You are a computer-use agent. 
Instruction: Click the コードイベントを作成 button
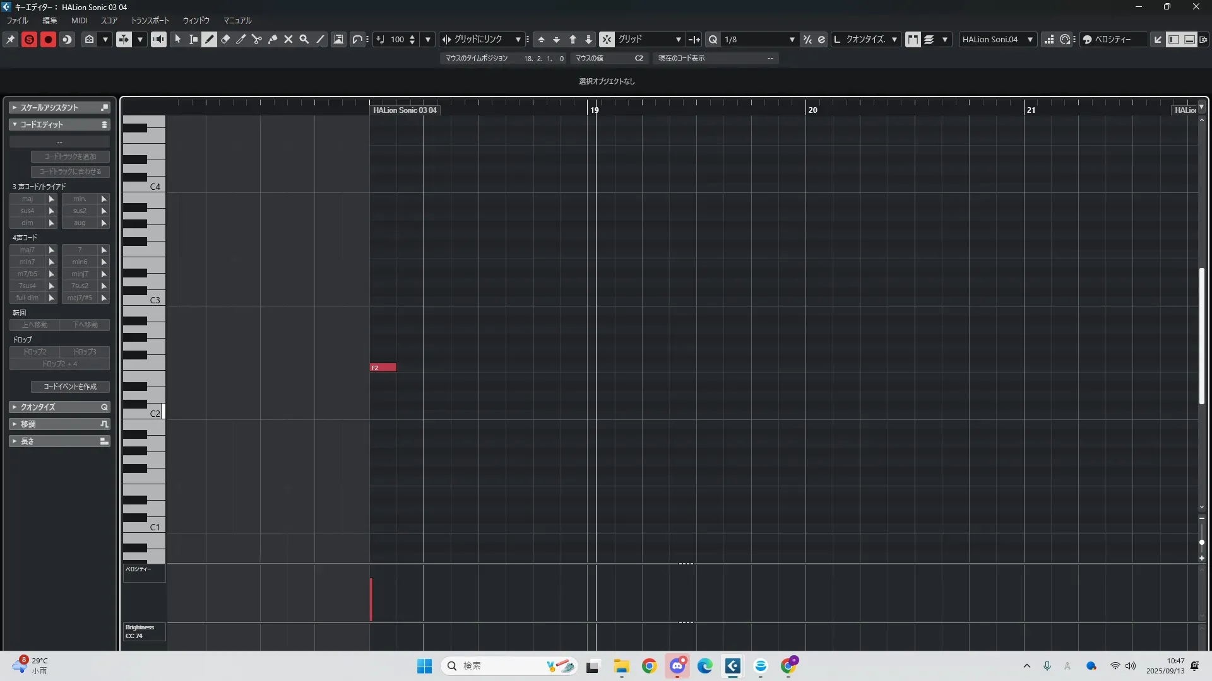(70, 387)
